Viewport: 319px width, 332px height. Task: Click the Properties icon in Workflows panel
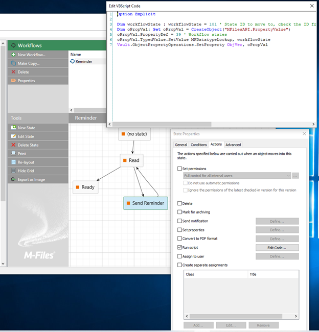coord(13,81)
